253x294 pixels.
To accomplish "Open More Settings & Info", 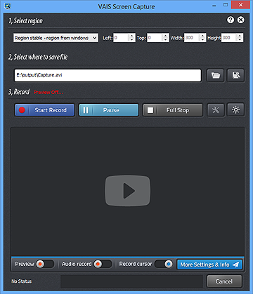I will 209,265.
